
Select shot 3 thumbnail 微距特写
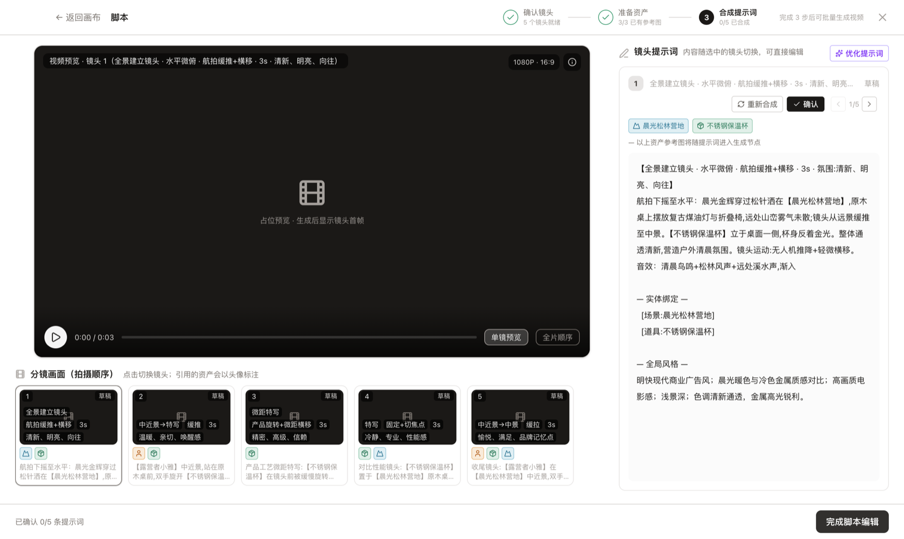[294, 417]
